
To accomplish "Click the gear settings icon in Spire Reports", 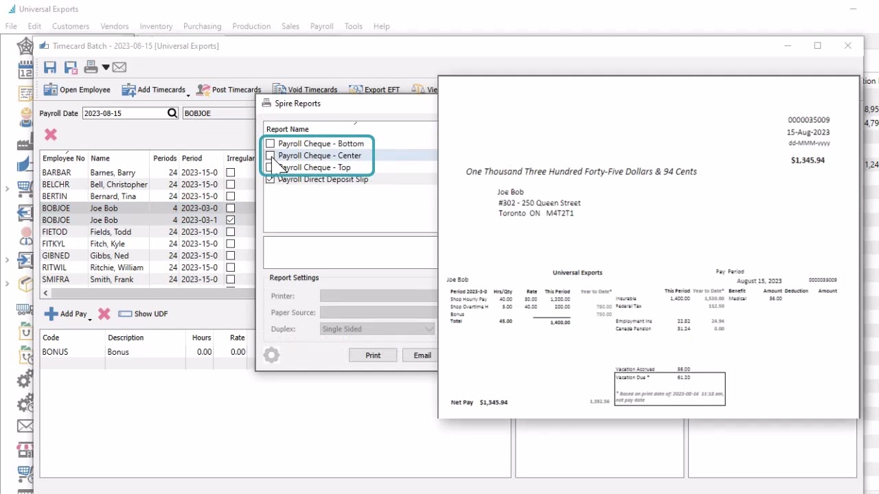I will pos(271,355).
